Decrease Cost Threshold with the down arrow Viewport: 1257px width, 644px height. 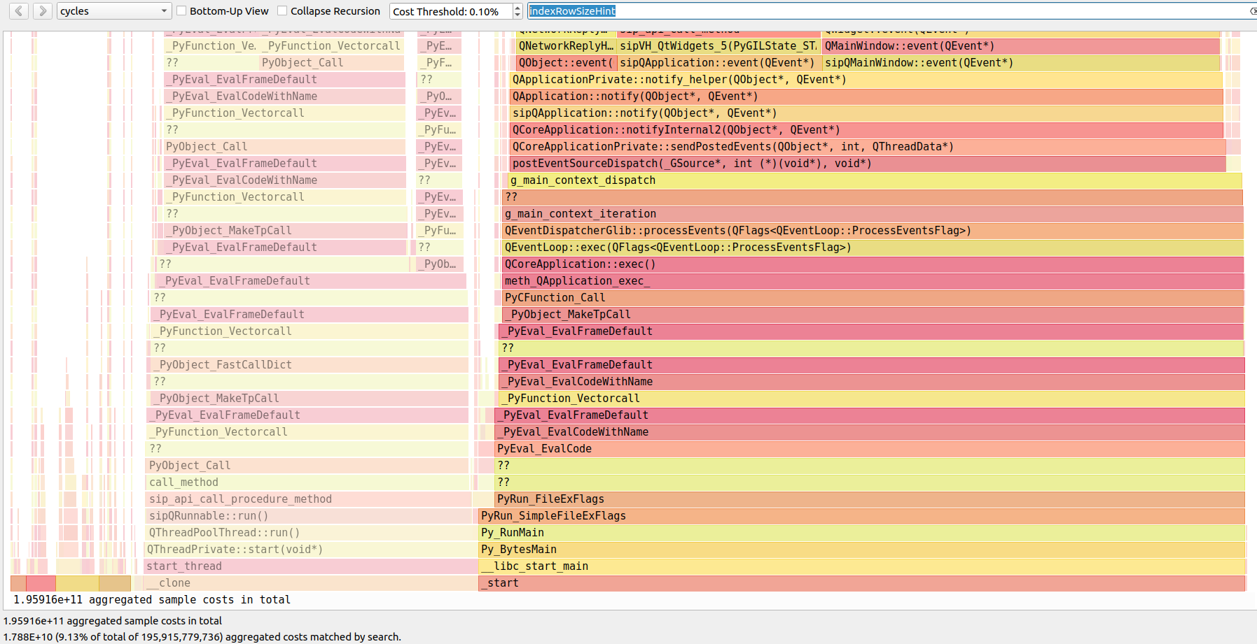(518, 15)
